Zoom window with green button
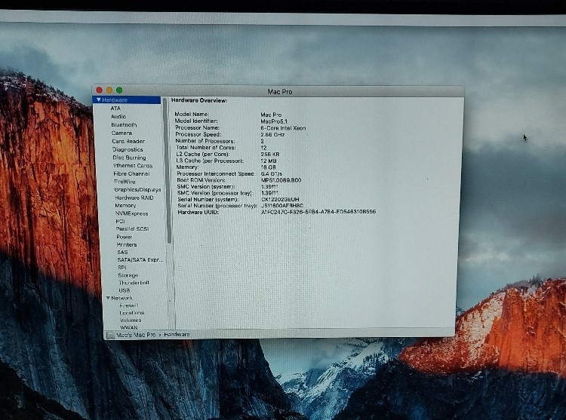 coord(119,90)
